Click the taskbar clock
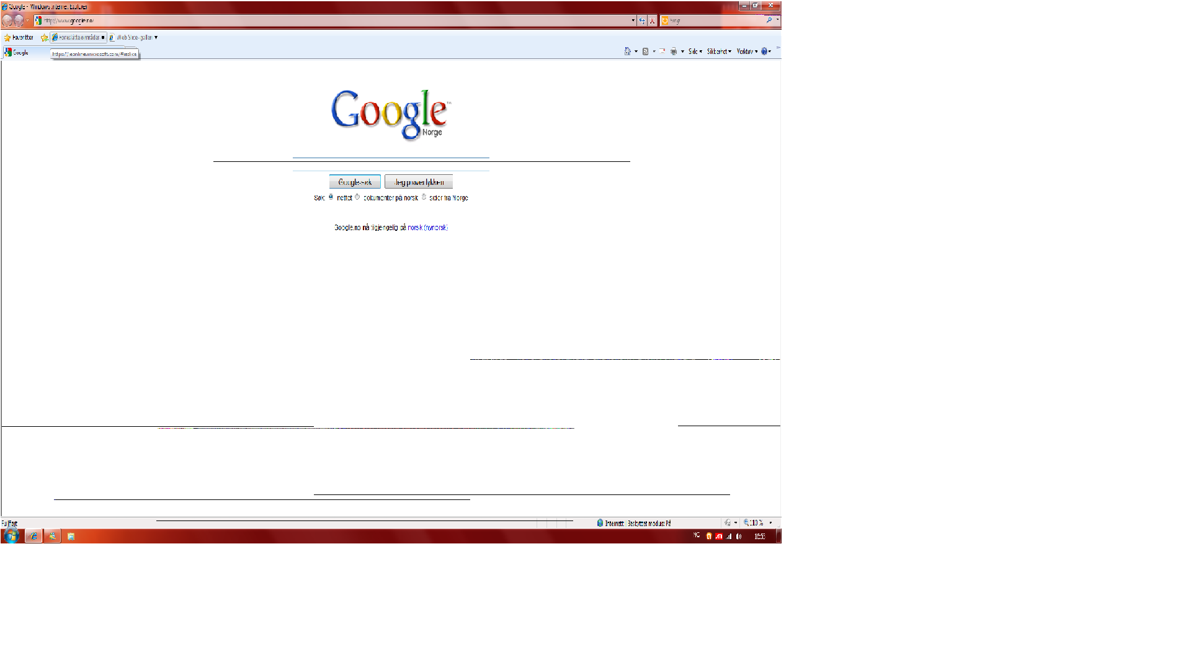Screen dimensions: 1191x670 pyautogui.click(x=760, y=537)
